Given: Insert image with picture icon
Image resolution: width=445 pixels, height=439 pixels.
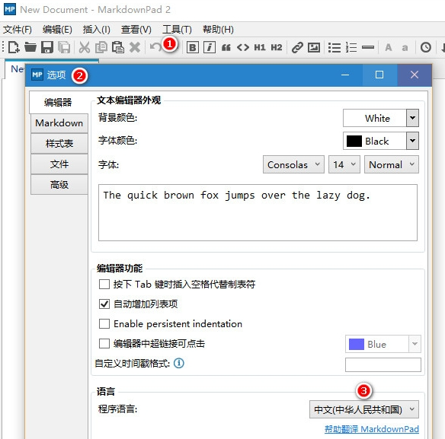Looking at the screenshot, I should (314, 47).
